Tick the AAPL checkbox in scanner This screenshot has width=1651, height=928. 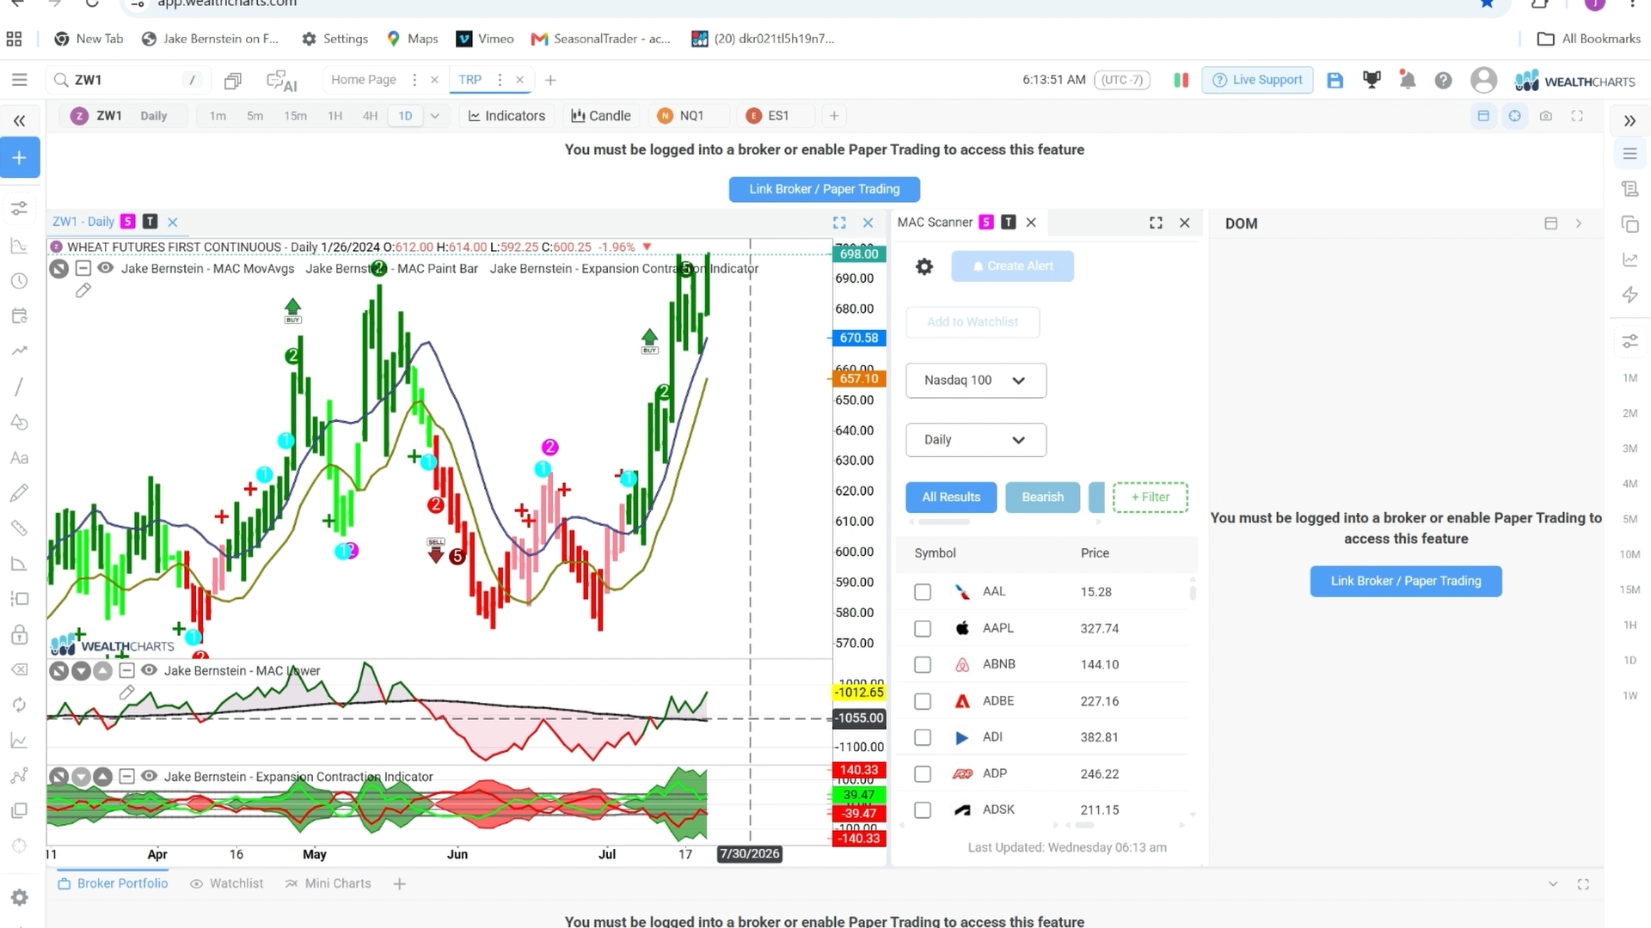pyautogui.click(x=923, y=629)
